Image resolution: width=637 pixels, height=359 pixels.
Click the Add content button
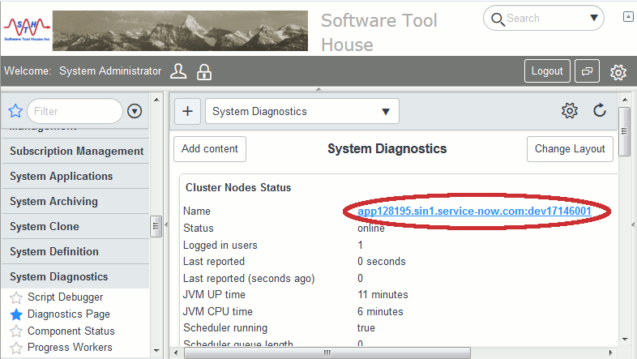210,149
